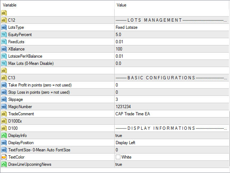
Task: Toggle the DisplayInfo true value
Action: click(x=119, y=136)
